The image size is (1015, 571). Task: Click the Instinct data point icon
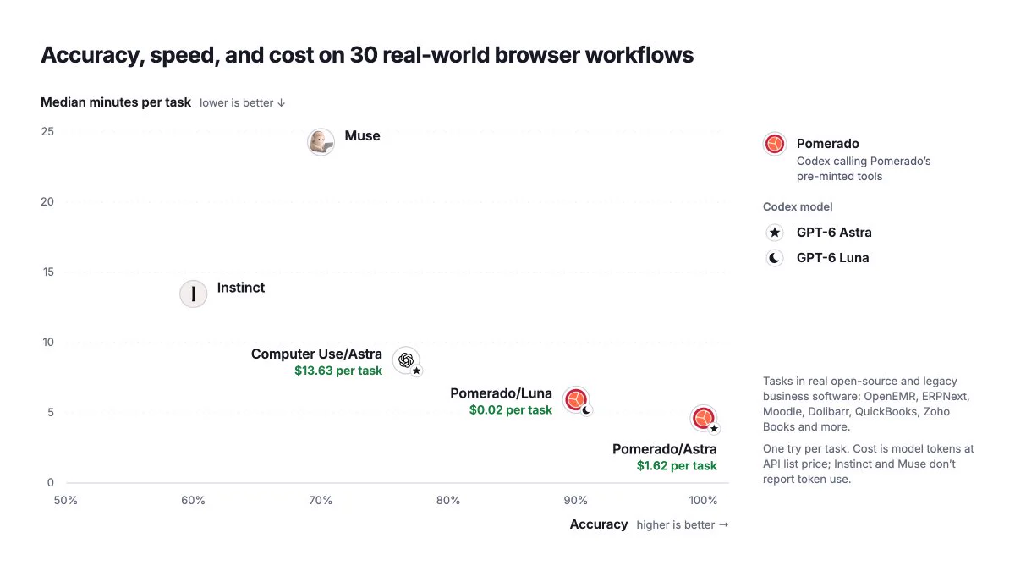[194, 294]
